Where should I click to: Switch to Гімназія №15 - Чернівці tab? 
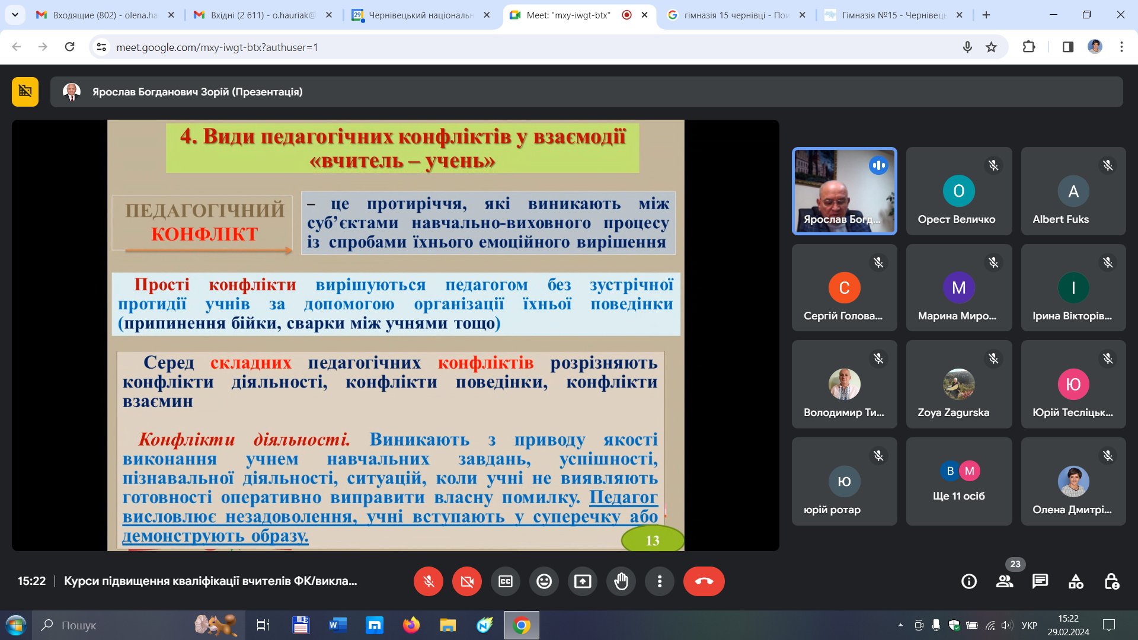point(894,15)
